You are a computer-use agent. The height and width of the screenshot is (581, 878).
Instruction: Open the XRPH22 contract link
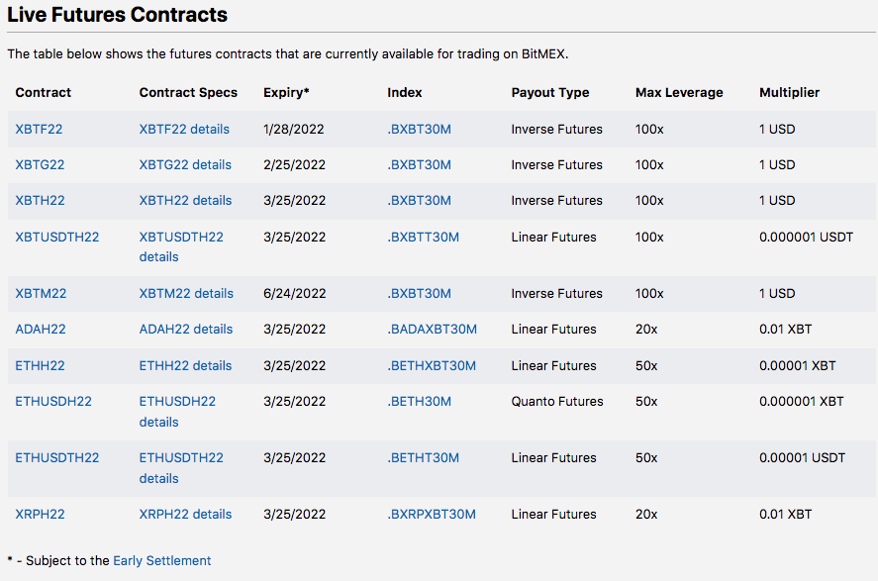click(40, 515)
